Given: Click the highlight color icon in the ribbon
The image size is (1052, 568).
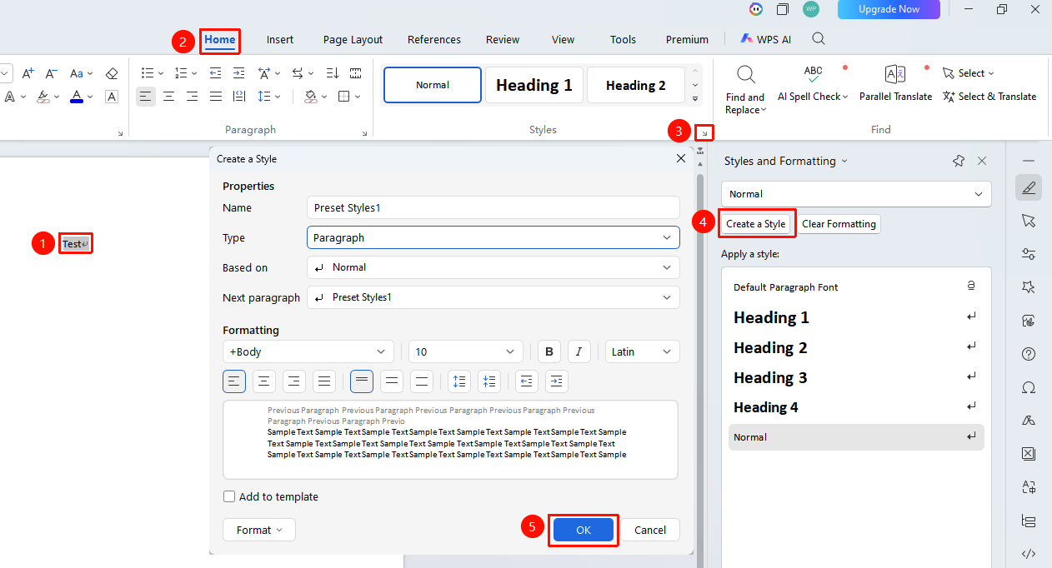Looking at the screenshot, I should [x=44, y=97].
